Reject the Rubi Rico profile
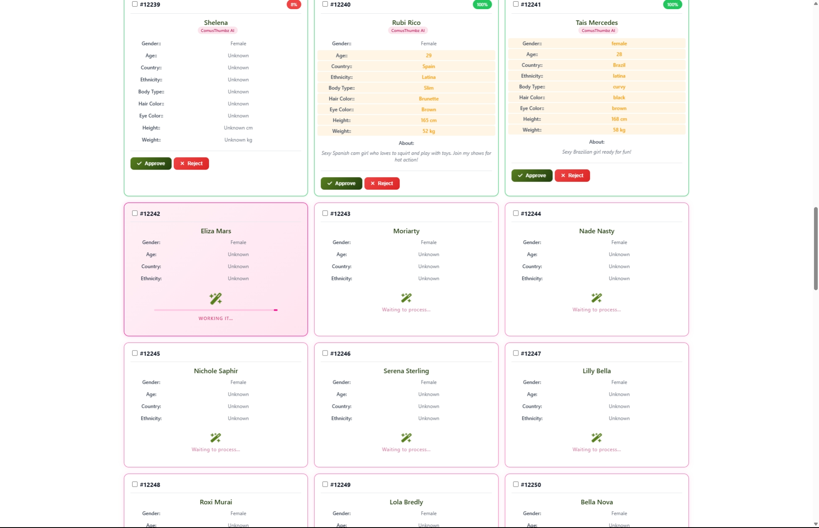Image resolution: width=819 pixels, height=528 pixels. point(382,183)
